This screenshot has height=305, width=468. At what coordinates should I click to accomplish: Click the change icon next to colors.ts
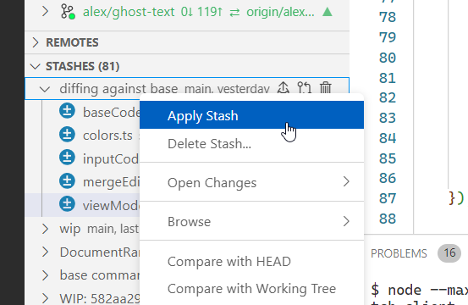[x=67, y=135]
